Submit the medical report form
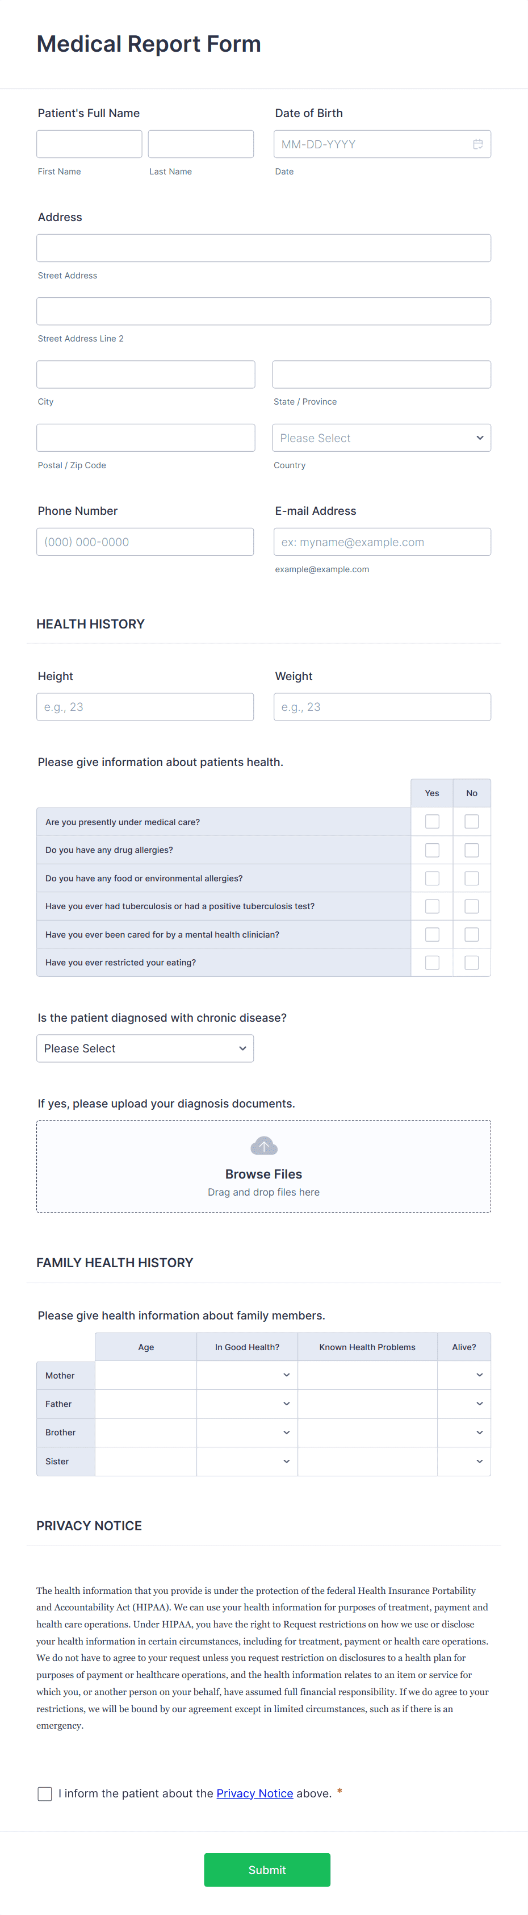The height and width of the screenshot is (1915, 528). tap(267, 1870)
